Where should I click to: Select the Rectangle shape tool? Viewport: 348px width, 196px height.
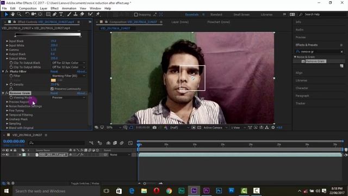point(48,14)
